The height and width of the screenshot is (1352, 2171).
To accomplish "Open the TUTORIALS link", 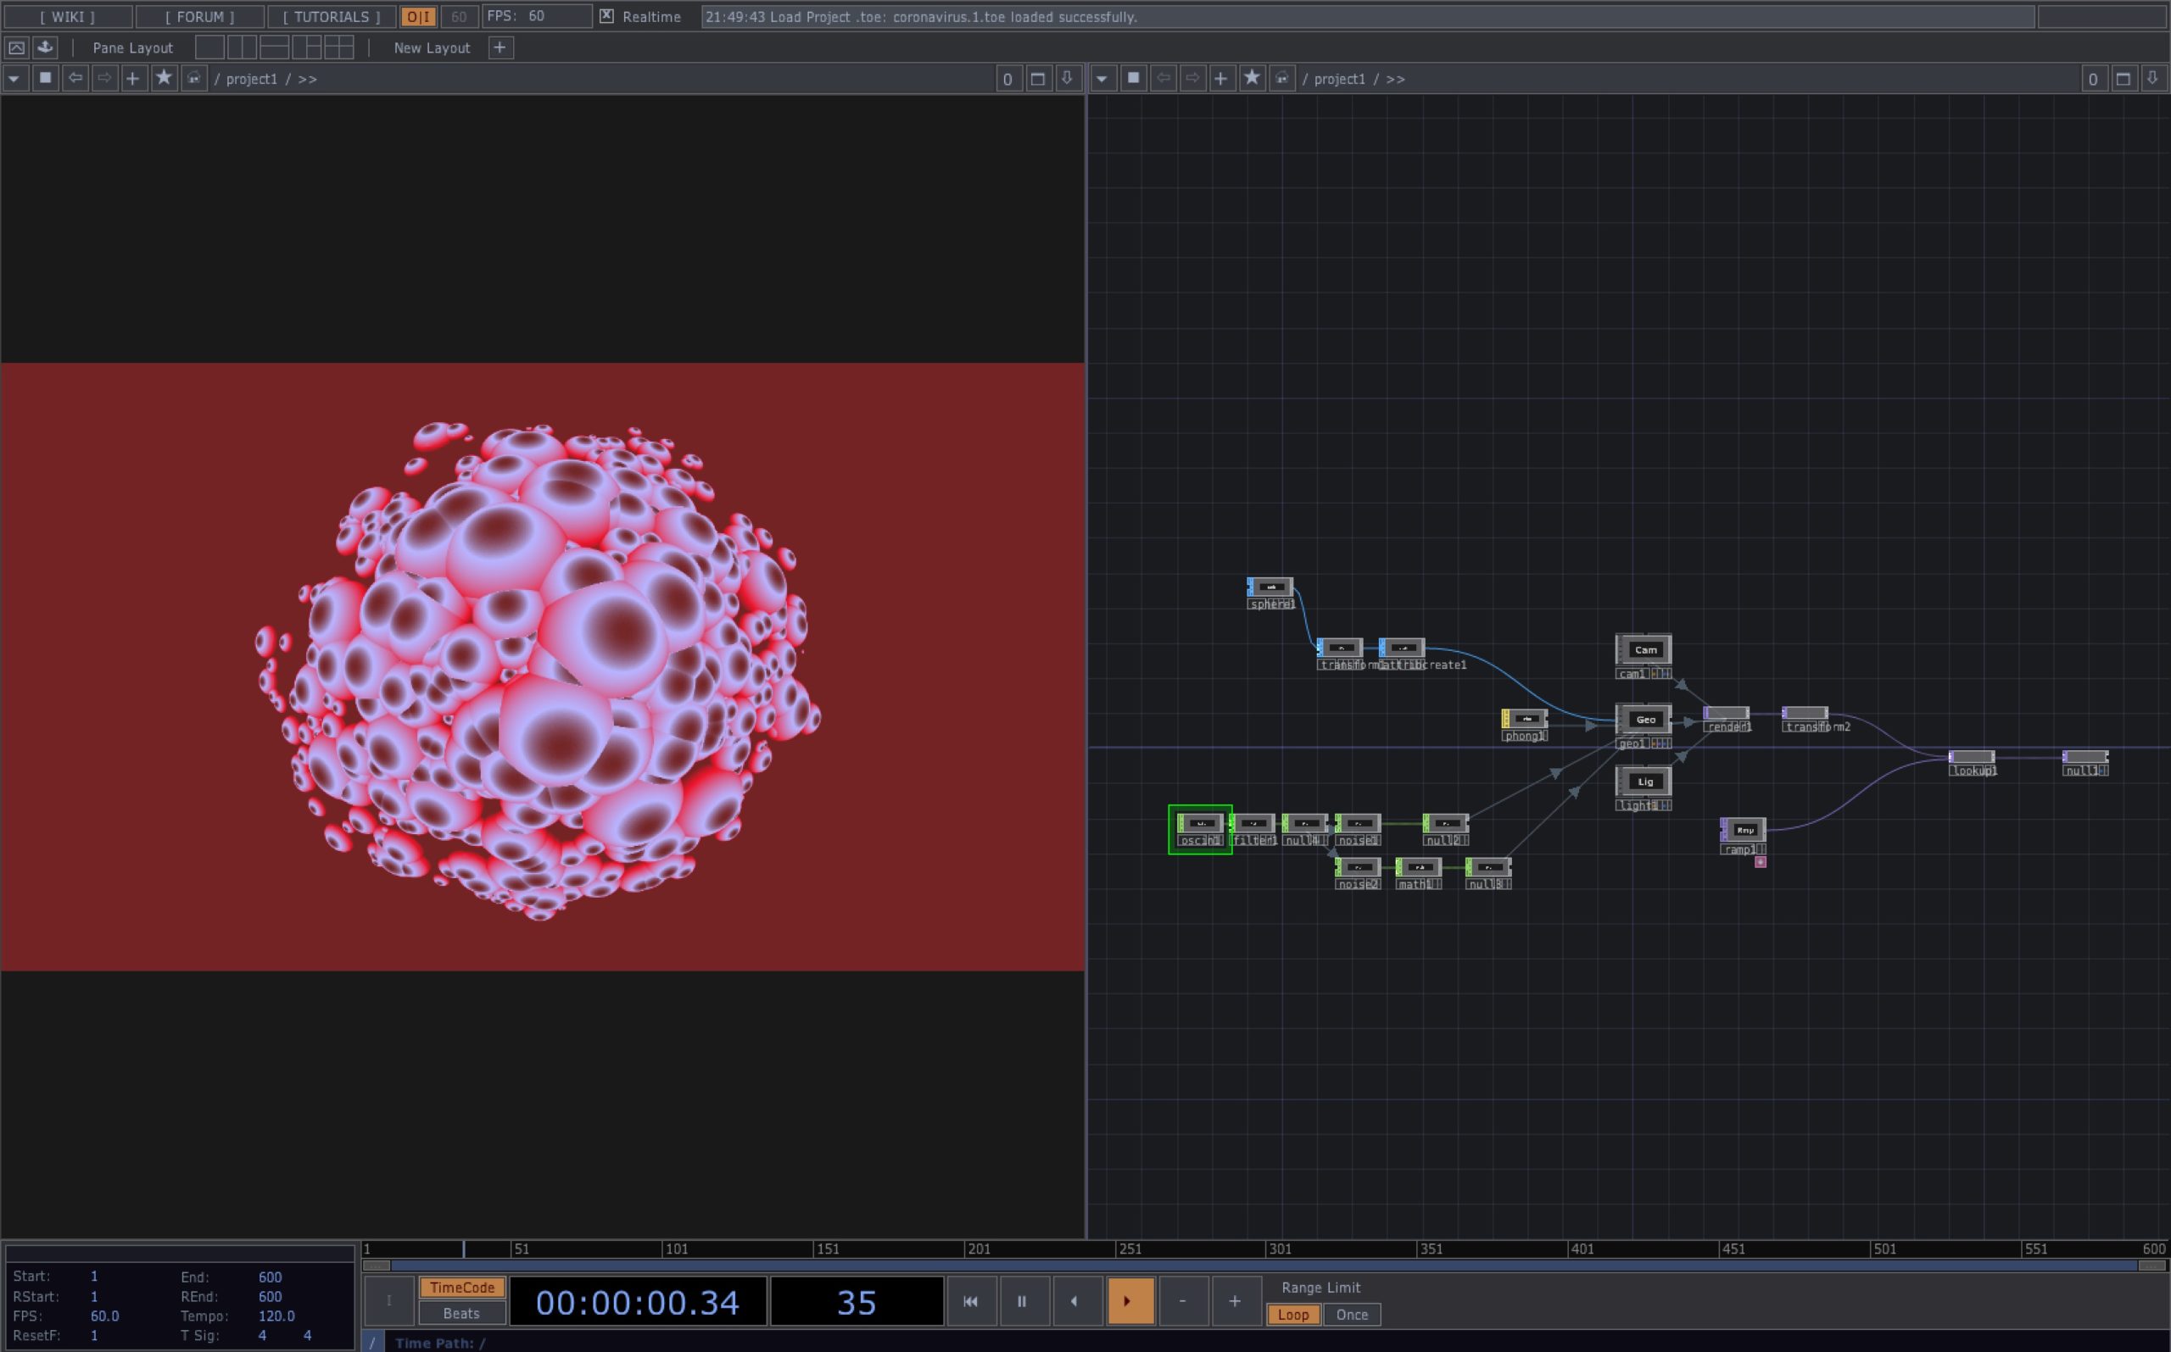I will (x=331, y=17).
